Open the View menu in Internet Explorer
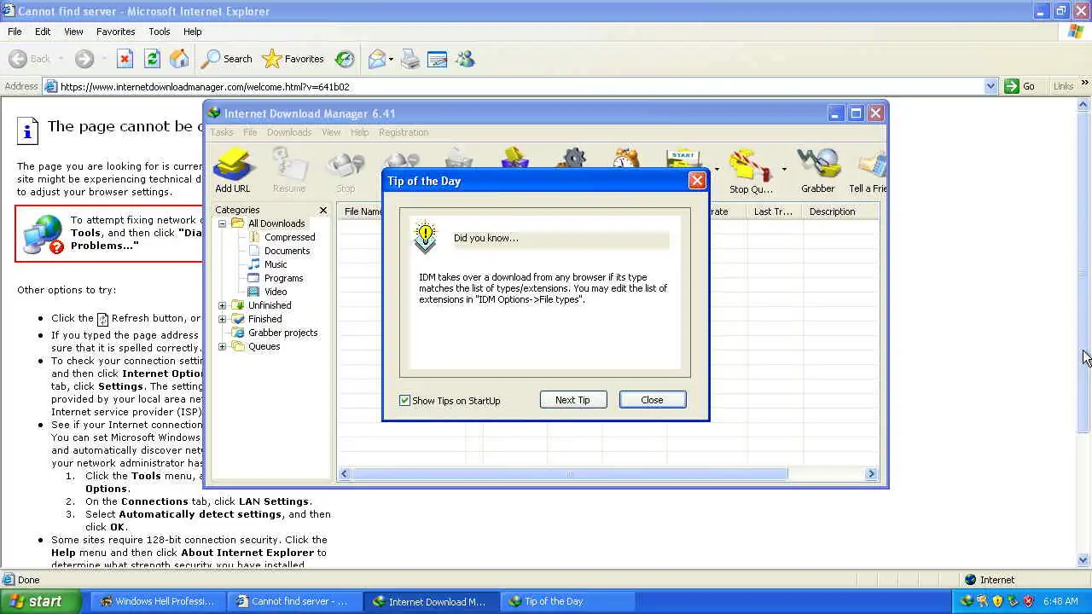The height and width of the screenshot is (614, 1092). coord(73,32)
